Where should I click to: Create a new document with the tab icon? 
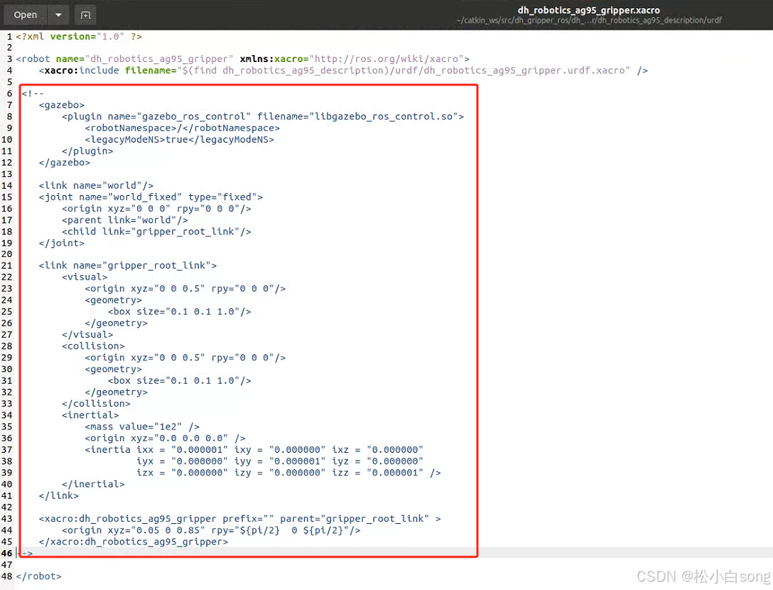coord(85,14)
